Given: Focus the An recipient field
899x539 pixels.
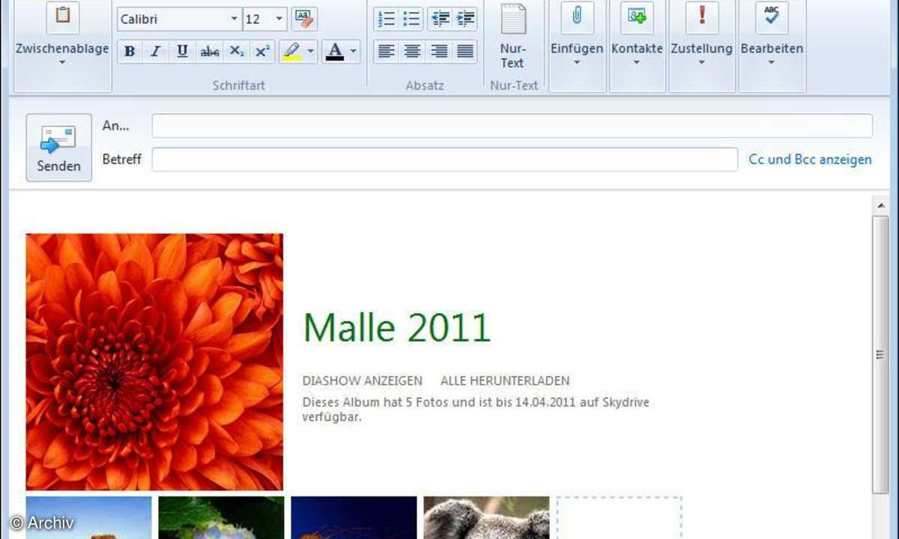Looking at the screenshot, I should point(512,126).
